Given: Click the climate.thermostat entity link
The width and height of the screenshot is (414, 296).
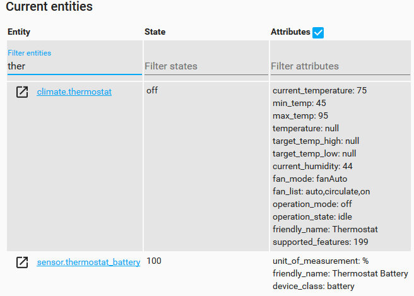Looking at the screenshot, I should tap(74, 92).
